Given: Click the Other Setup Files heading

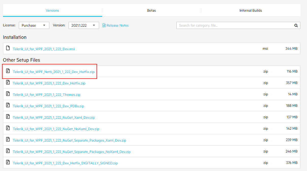Looking at the screenshot, I should 22,60.
